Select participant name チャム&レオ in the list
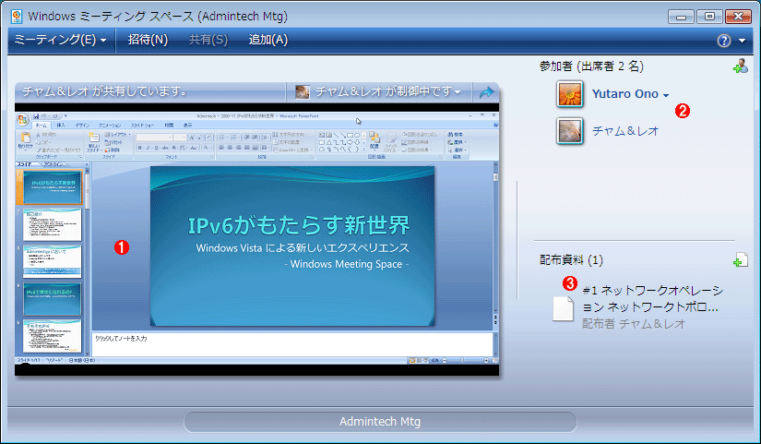This screenshot has width=761, height=444. [x=625, y=131]
